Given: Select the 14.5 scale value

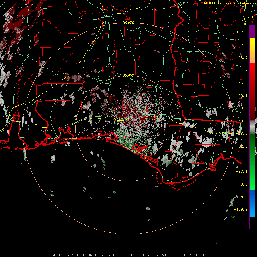Looking at the screenshot, I should 243,108.
